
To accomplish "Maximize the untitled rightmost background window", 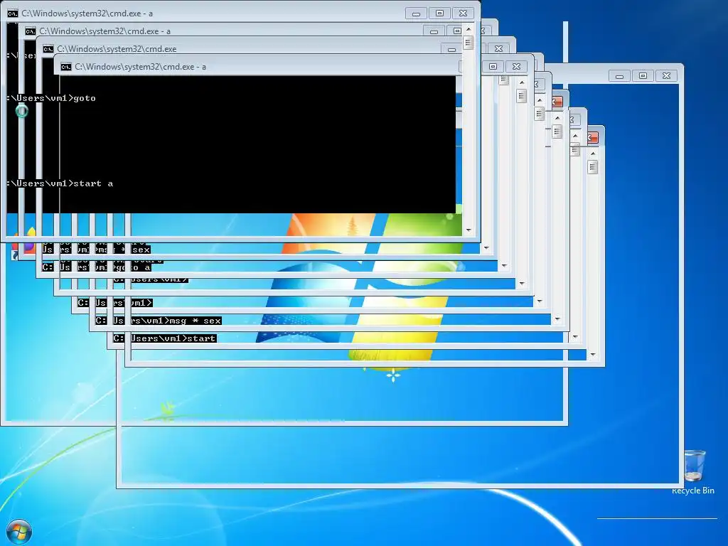I will pos(643,75).
